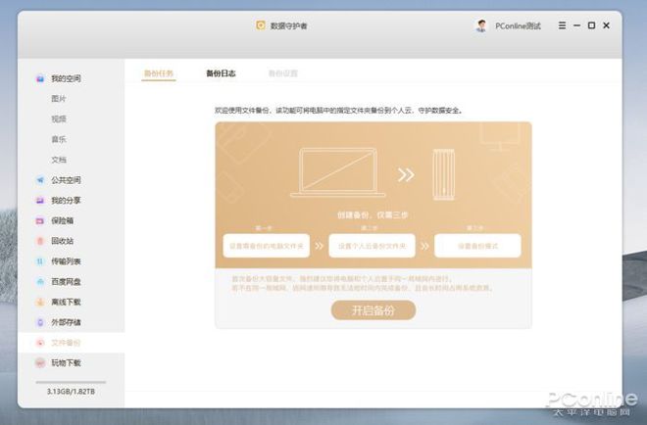Open 我的空间 in the sidebar
The height and width of the screenshot is (425, 647).
66,78
